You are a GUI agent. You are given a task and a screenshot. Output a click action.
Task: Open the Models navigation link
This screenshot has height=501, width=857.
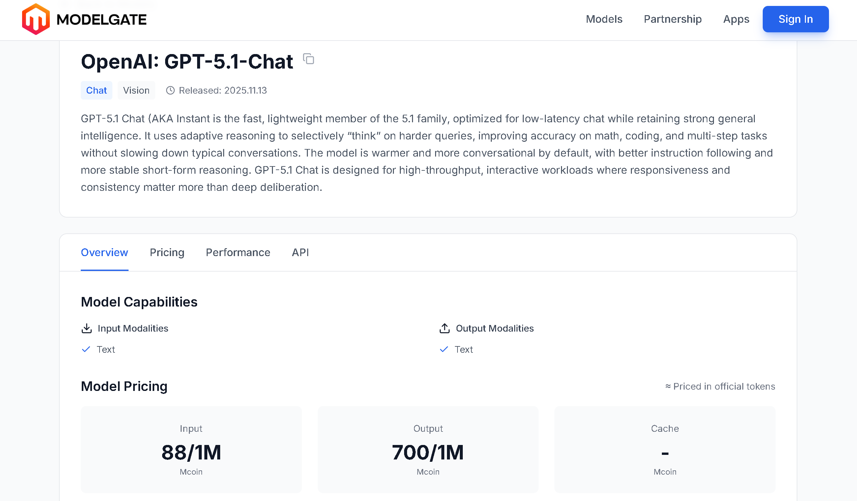tap(604, 19)
